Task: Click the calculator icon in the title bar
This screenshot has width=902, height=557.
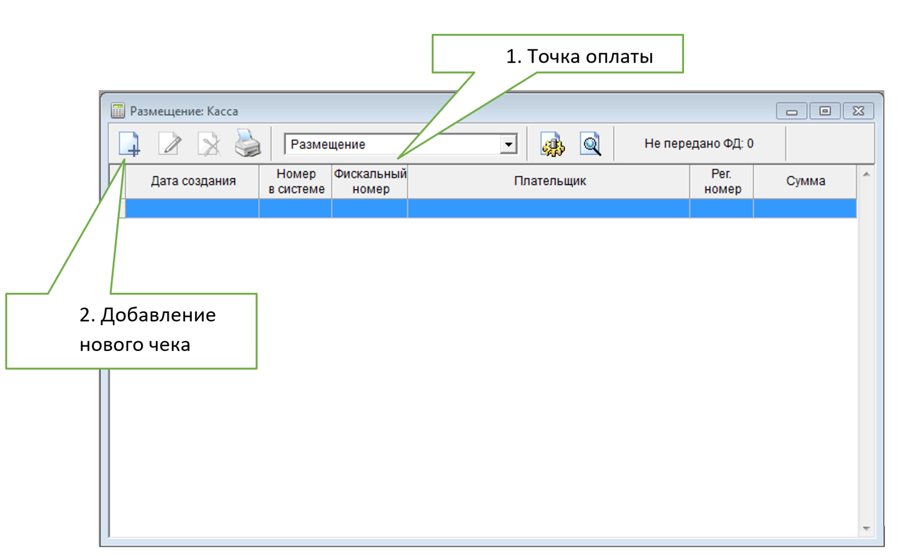Action: (119, 111)
